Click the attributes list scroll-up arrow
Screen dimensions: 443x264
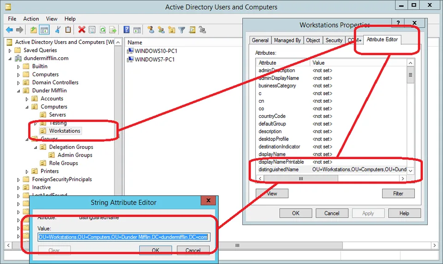(x=411, y=63)
